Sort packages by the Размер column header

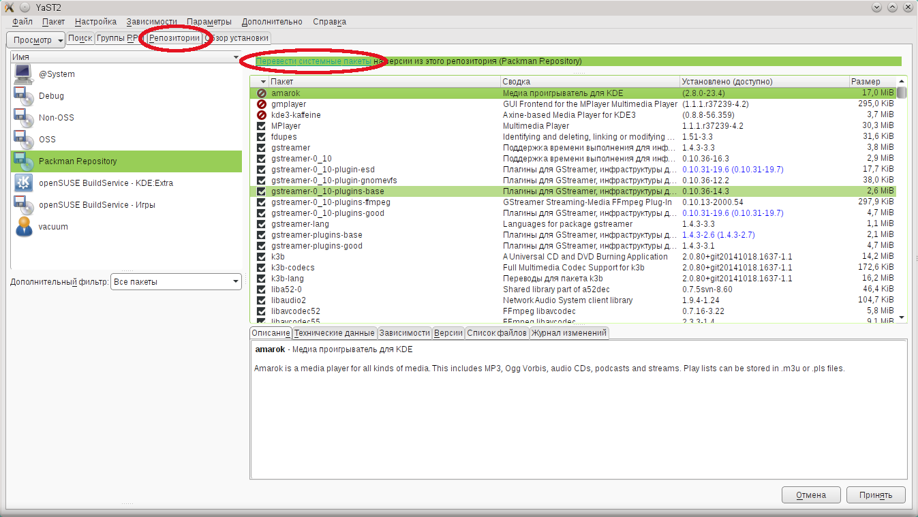click(x=873, y=82)
